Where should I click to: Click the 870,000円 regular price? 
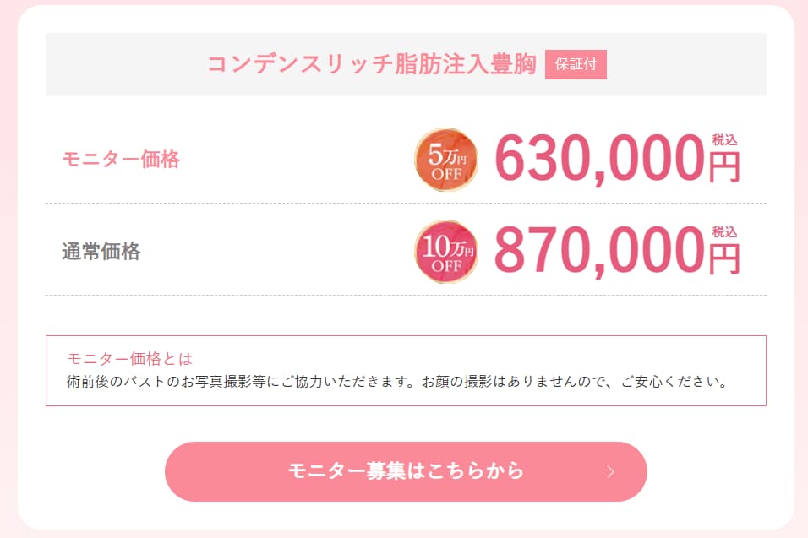598,251
